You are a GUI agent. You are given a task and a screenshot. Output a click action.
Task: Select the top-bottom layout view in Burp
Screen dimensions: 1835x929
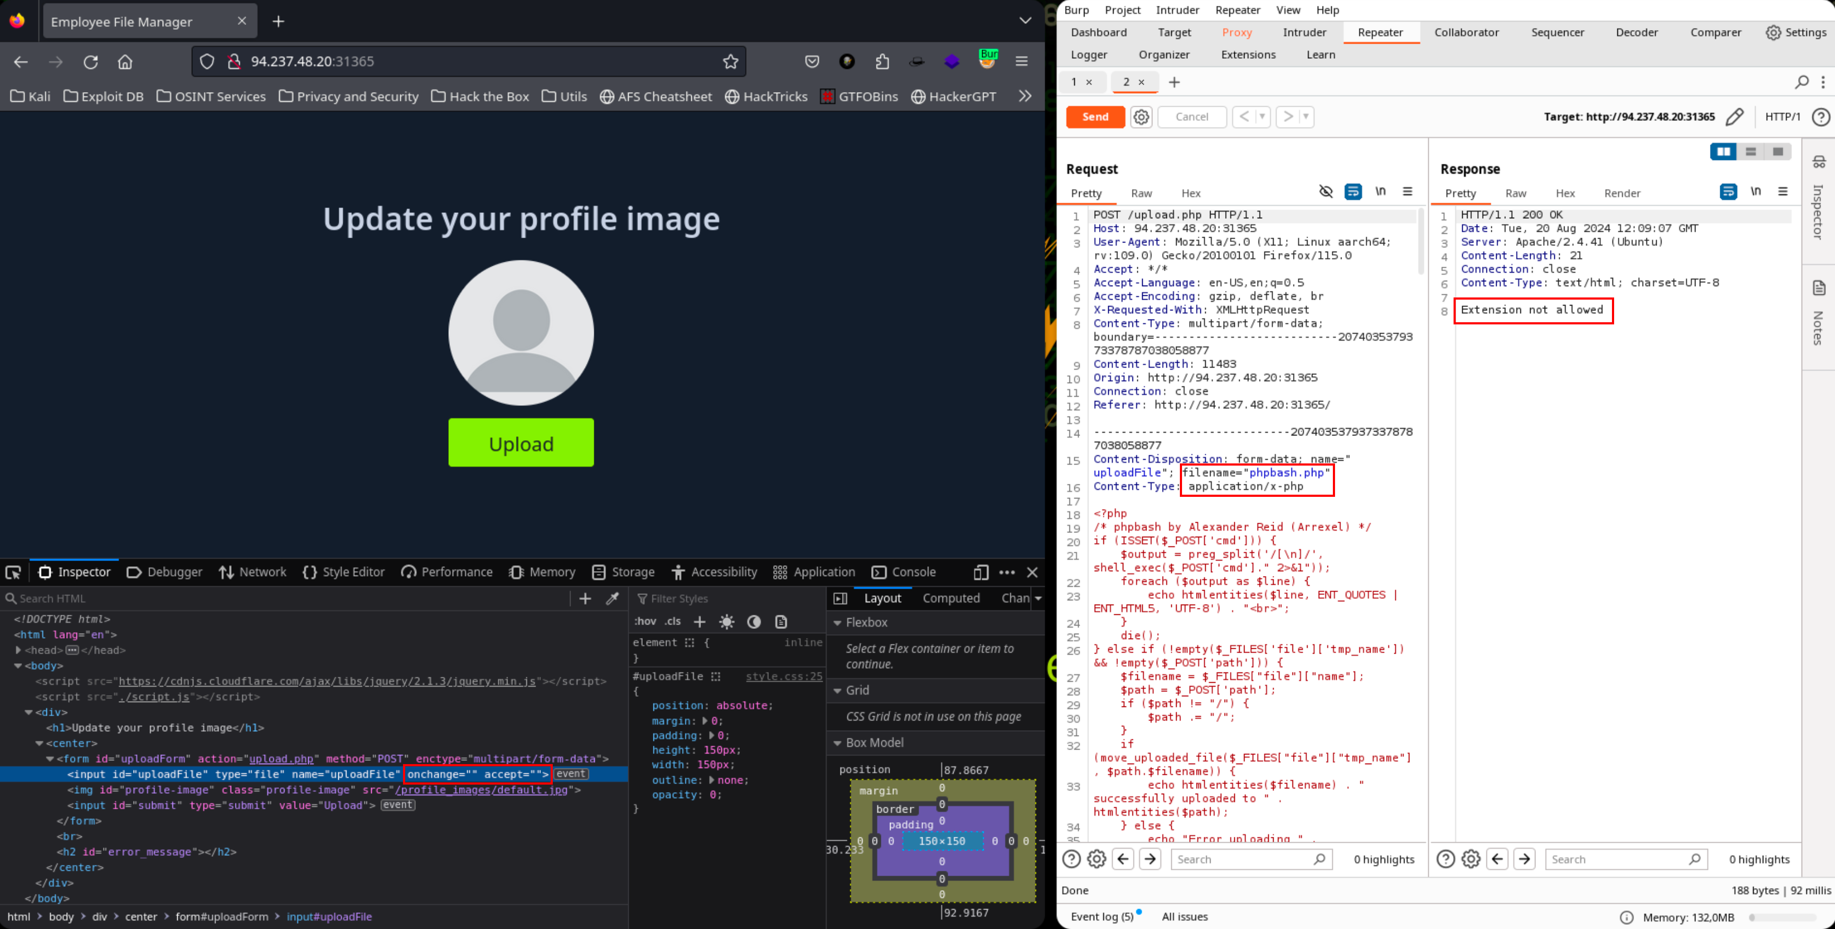[1751, 151]
